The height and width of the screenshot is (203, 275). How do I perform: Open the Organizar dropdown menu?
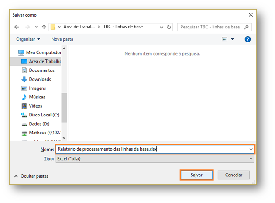pyautogui.click(x=28, y=39)
